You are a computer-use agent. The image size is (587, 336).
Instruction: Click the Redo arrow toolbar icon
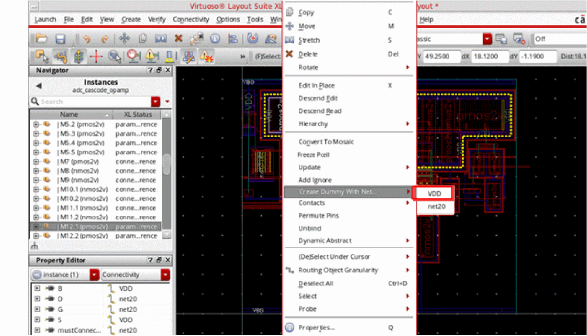pos(105,39)
